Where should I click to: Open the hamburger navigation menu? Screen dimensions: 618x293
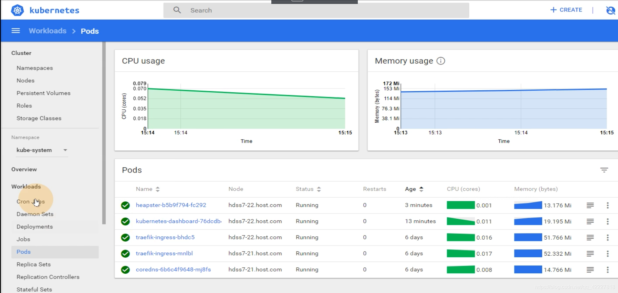16,31
